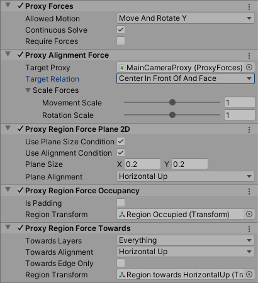Screen dimensions: 258x283
Task: Open the Towards Layers dropdown
Action: click(x=186, y=240)
